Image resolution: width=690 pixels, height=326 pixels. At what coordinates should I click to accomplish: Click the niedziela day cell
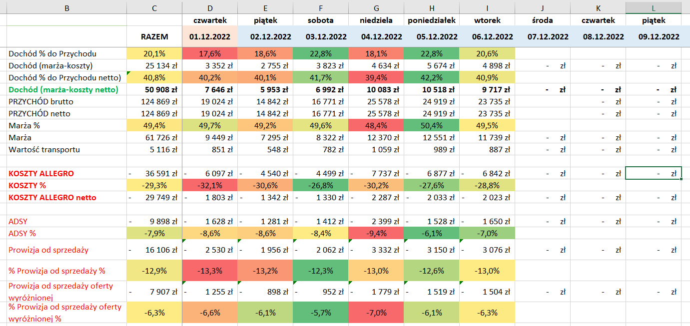coord(376,20)
